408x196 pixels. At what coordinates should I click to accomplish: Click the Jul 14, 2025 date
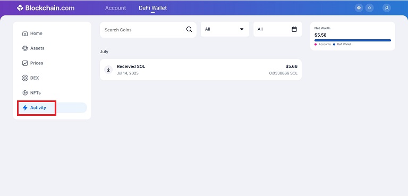[127, 73]
